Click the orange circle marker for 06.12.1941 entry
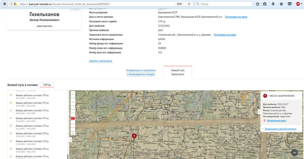 point(11,110)
